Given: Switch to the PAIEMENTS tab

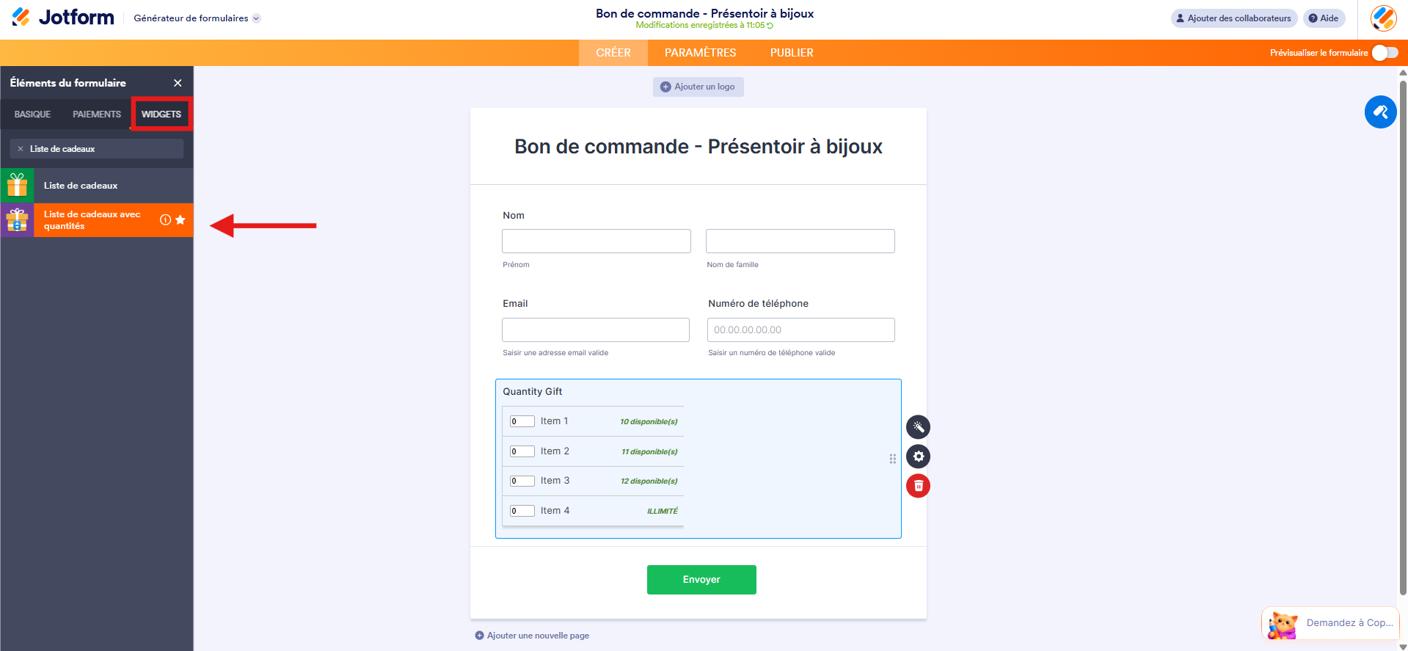Looking at the screenshot, I should (96, 114).
